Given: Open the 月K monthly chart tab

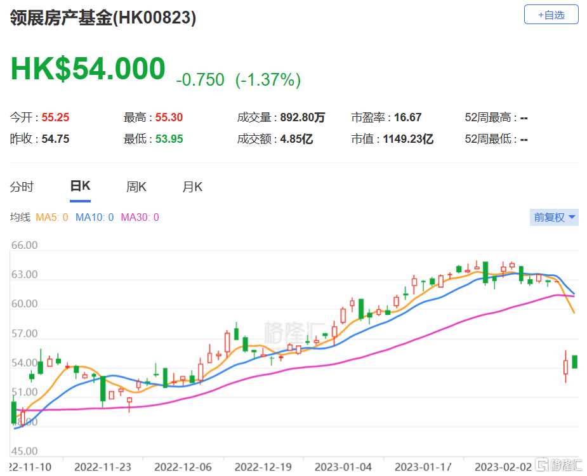Looking at the screenshot, I should tap(192, 187).
